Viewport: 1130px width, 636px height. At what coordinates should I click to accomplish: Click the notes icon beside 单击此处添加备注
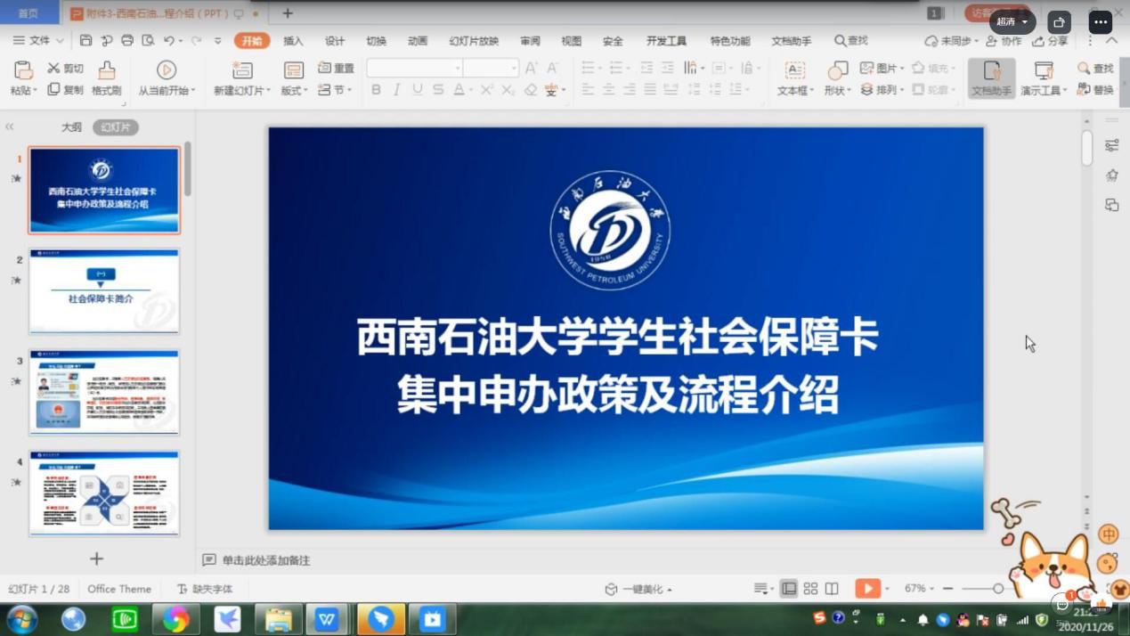pos(209,560)
